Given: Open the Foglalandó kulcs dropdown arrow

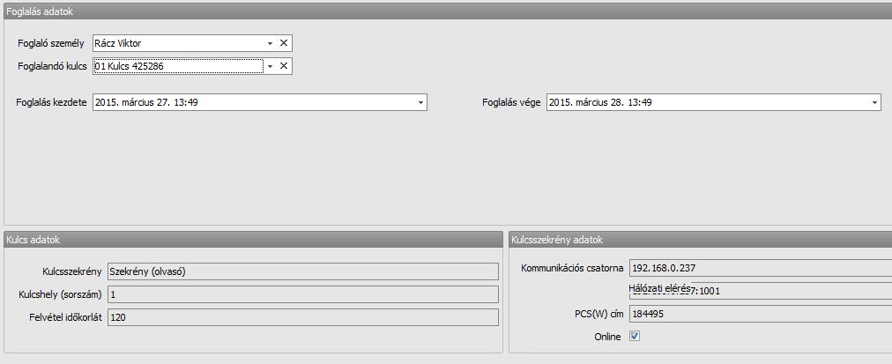Looking at the screenshot, I should (x=271, y=67).
